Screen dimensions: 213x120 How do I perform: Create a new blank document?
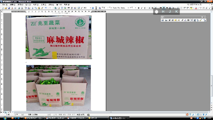pos(3,8)
